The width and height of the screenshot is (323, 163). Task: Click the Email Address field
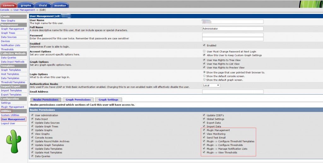[x=233, y=91]
